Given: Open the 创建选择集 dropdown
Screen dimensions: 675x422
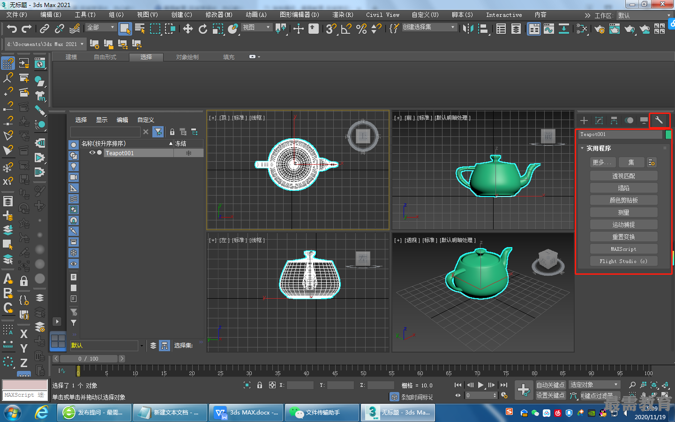Looking at the screenshot, I should 429,27.
